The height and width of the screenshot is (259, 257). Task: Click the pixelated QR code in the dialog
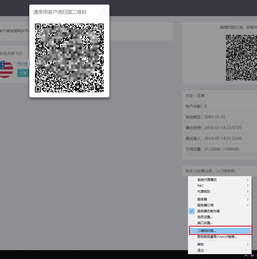69,58
